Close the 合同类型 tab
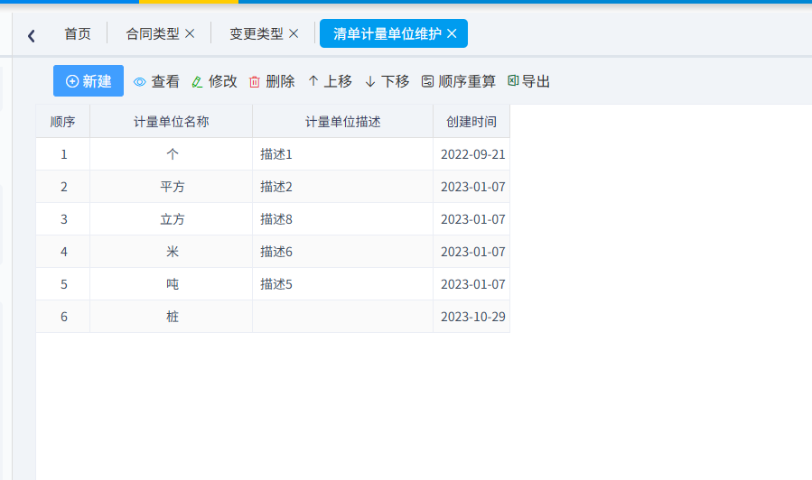This screenshot has width=812, height=480. (x=190, y=33)
